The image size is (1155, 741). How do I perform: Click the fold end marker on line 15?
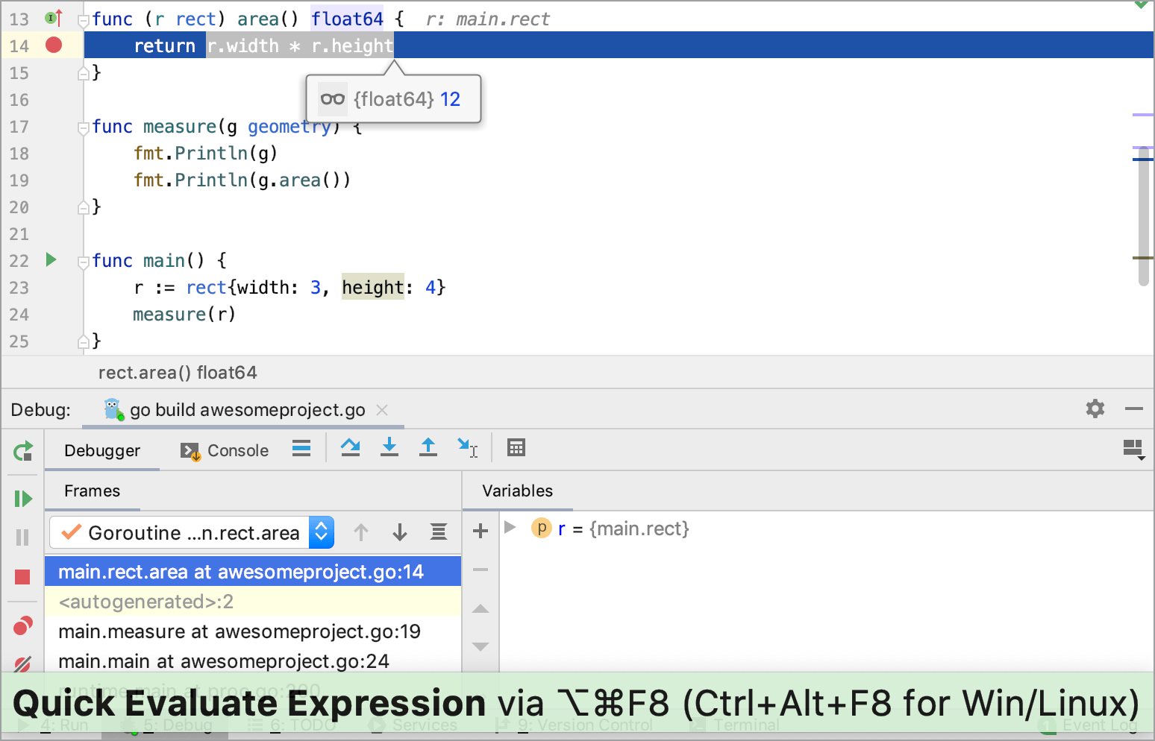point(84,73)
